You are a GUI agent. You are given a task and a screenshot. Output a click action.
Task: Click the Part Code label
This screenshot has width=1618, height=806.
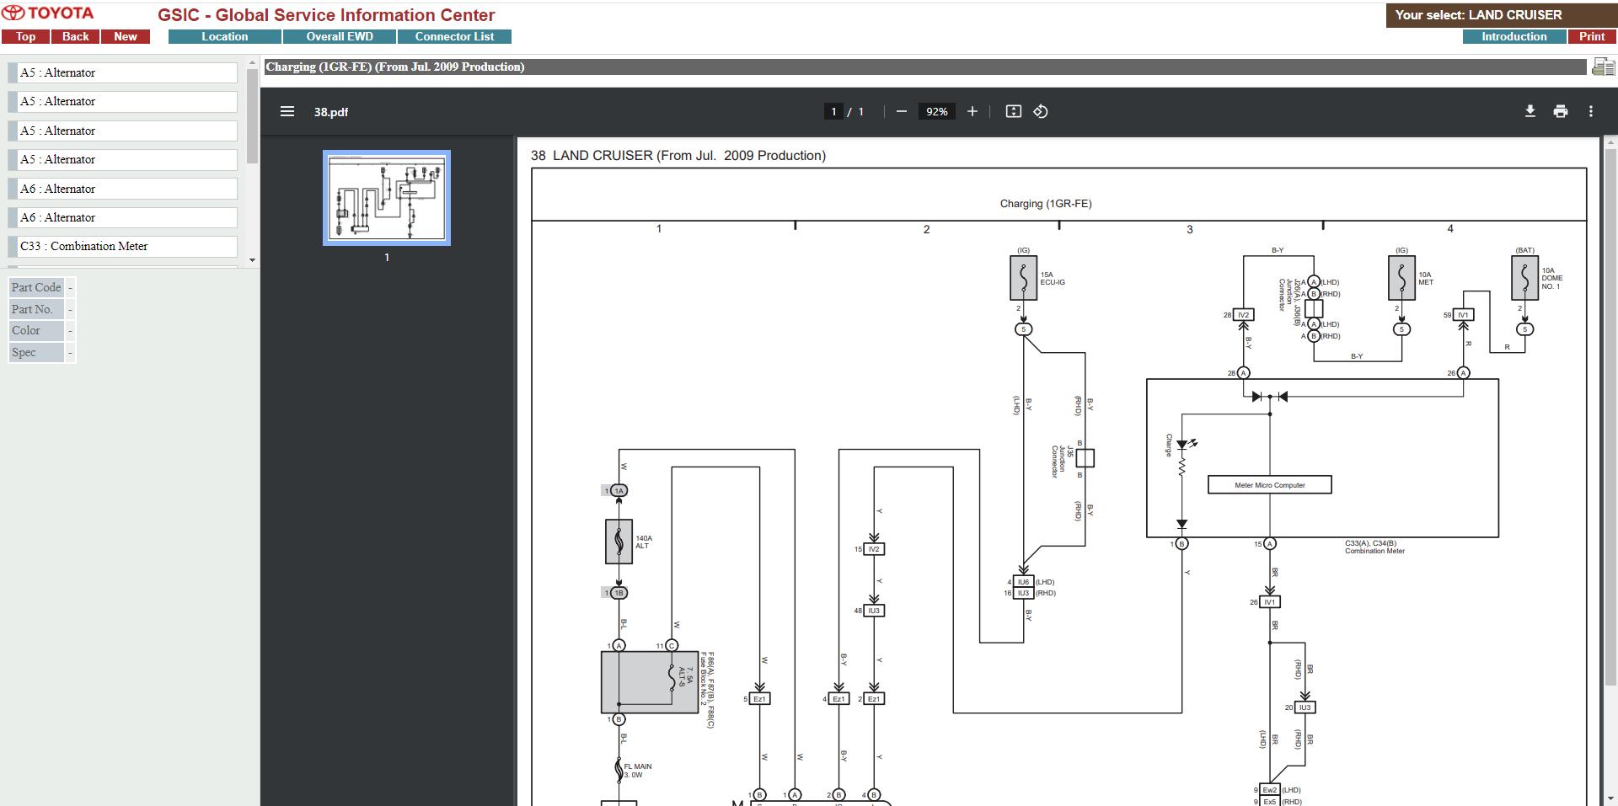(36, 287)
